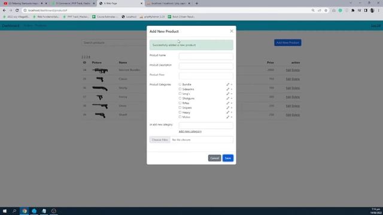Viewport: 383px width, 215px height.
Task: Click the add new category link
Action: tap(190, 131)
